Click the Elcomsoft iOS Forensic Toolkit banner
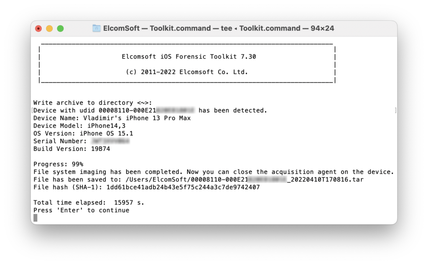Viewport: 428px width, 265px height. point(186,56)
